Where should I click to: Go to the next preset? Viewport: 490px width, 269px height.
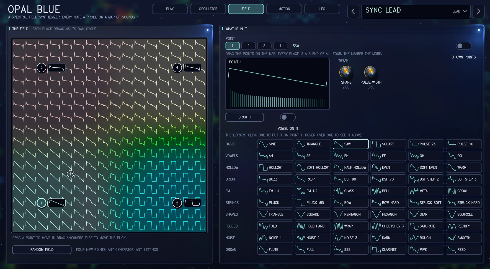(479, 11)
